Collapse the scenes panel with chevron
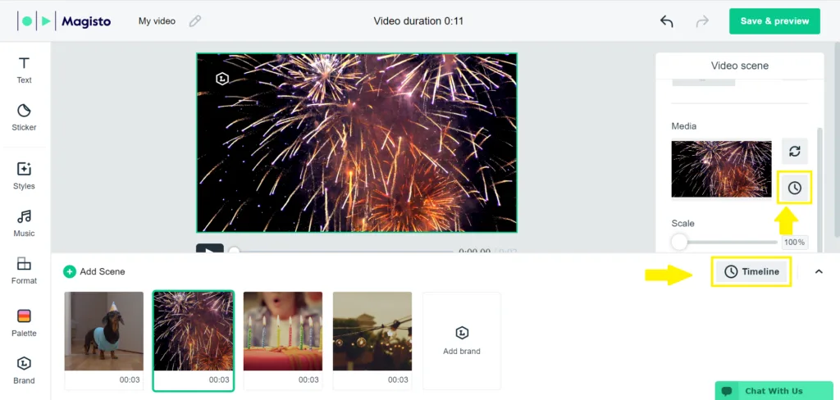This screenshot has height=400, width=840. [819, 271]
